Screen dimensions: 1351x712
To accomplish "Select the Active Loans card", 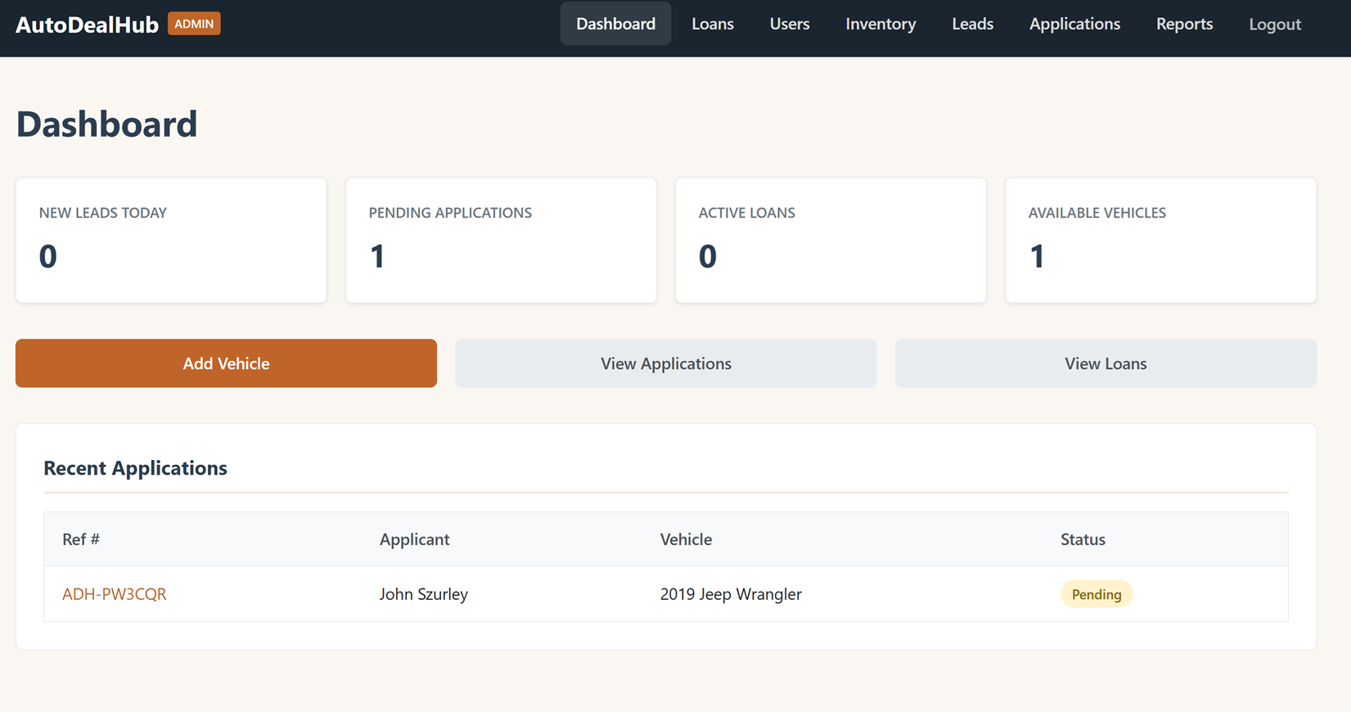I will pos(831,241).
